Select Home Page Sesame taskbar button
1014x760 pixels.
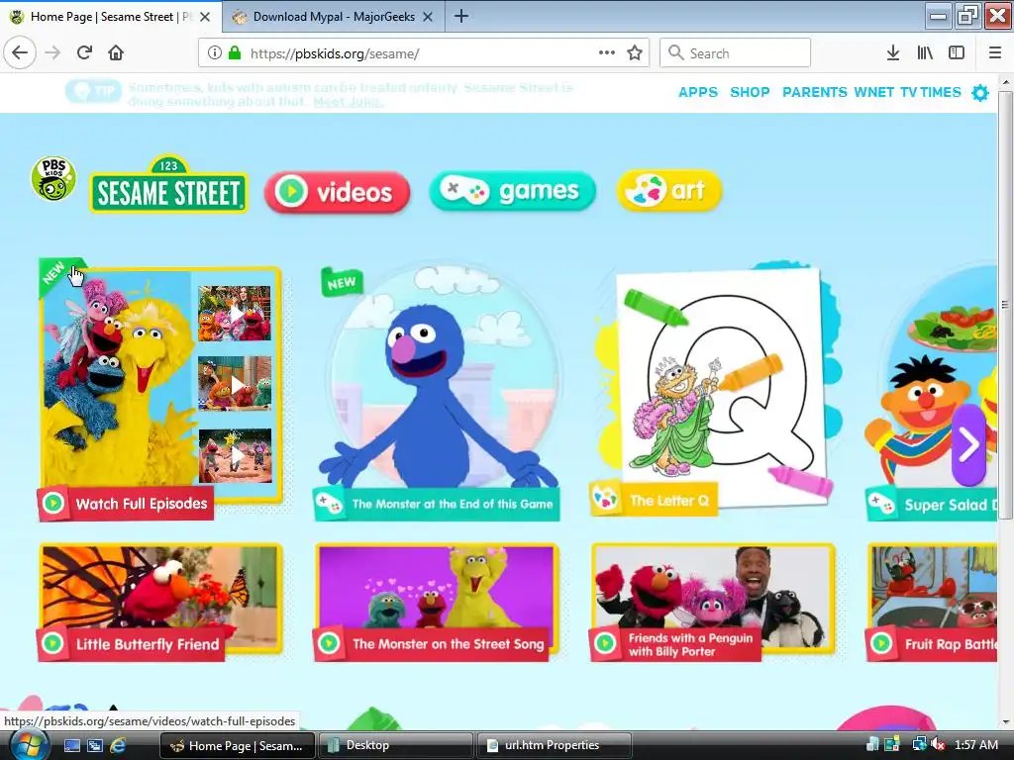click(237, 745)
